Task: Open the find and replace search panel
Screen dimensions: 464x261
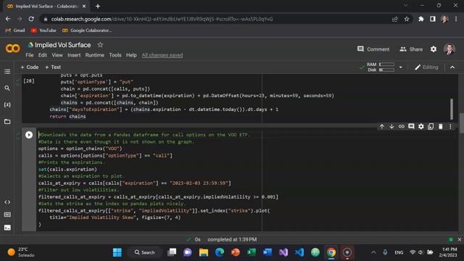Action: point(7,88)
